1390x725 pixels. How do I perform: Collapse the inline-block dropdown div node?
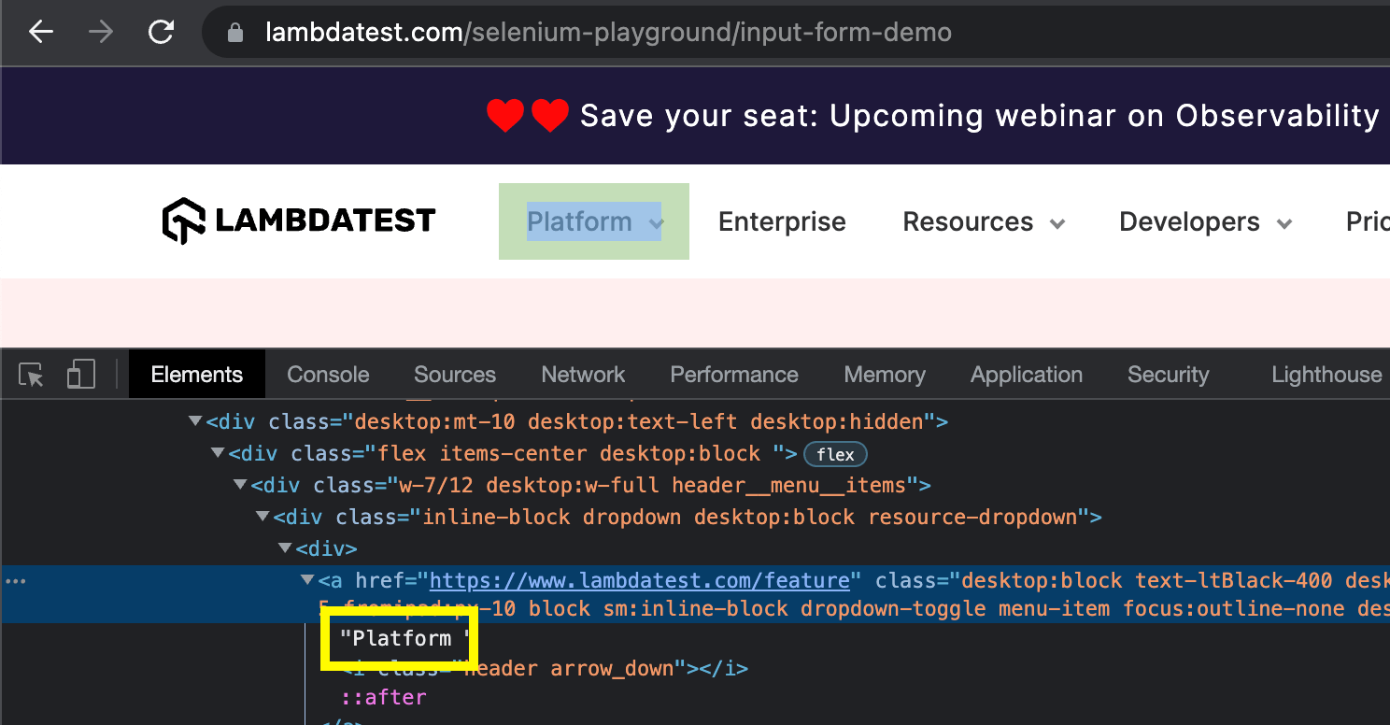pyautogui.click(x=262, y=516)
